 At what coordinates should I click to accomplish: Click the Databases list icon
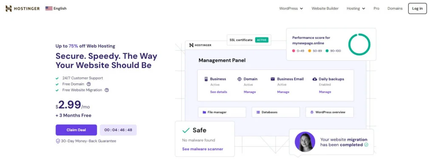pyautogui.click(x=258, y=112)
